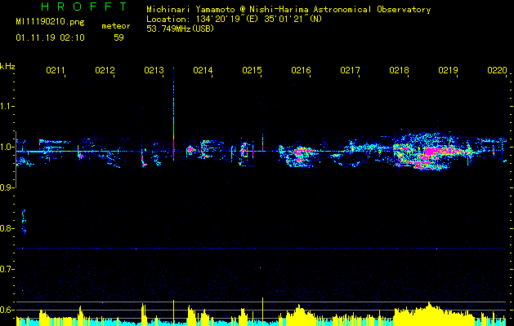
Task: Click the 0.8 kHz axis label
Action: click(x=7, y=228)
